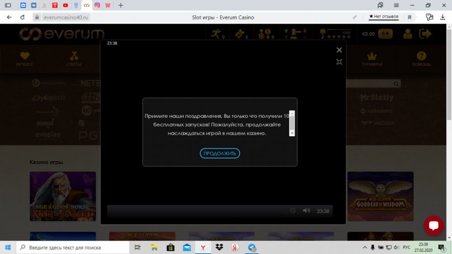Click the logout arrow icon in header
Image resolution: width=452 pixels, height=254 pixels.
425,34
